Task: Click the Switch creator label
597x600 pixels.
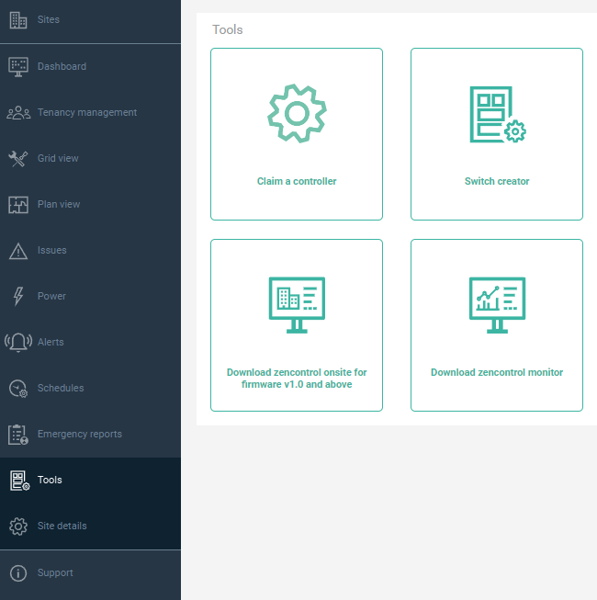Action: click(497, 181)
